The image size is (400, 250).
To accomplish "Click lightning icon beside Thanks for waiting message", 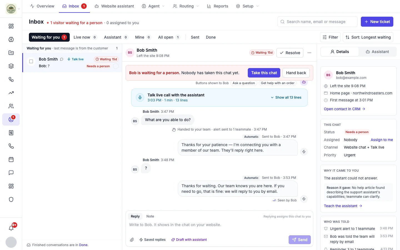I will pos(304,199).
